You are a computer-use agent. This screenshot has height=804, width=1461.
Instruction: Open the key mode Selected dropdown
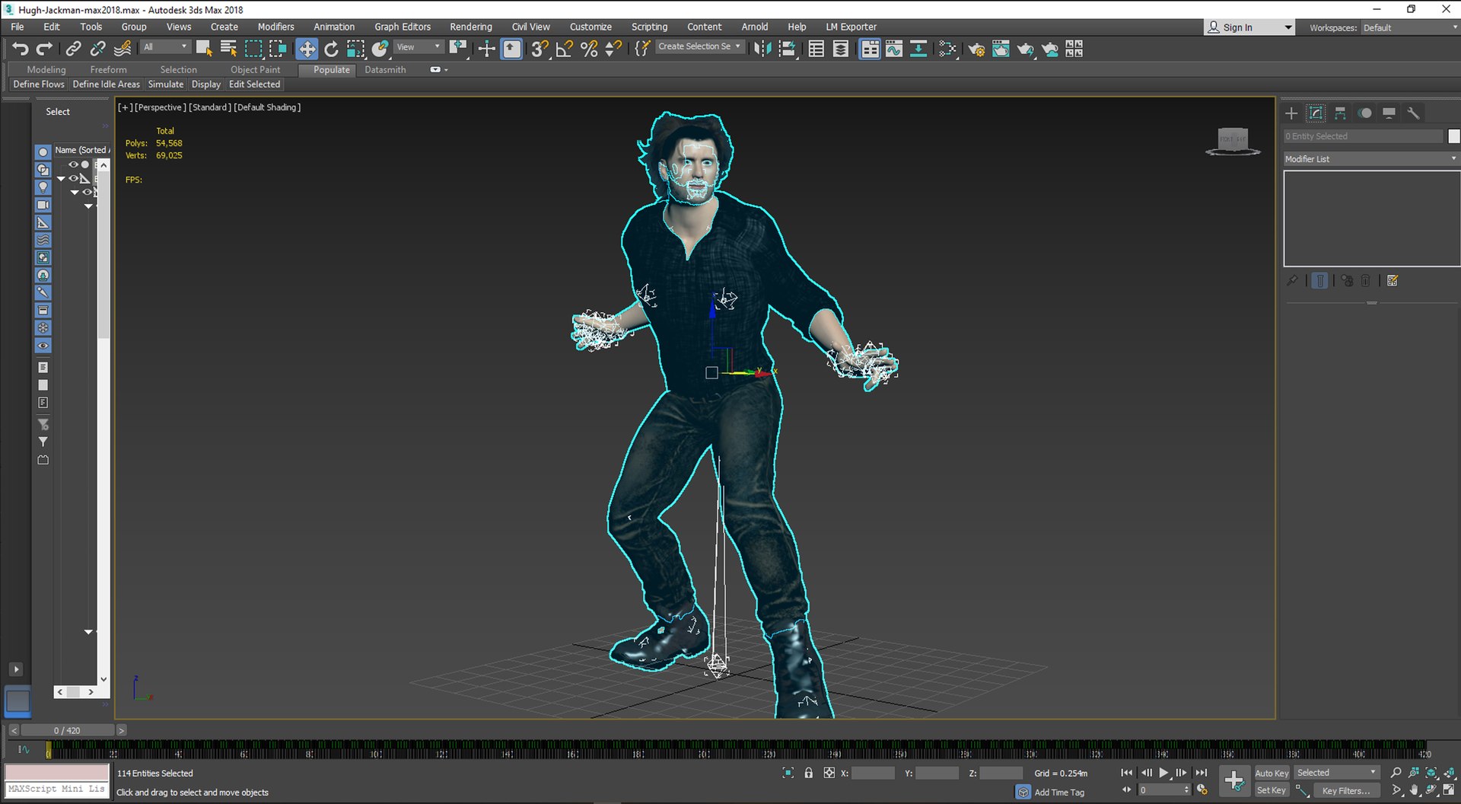(1337, 773)
